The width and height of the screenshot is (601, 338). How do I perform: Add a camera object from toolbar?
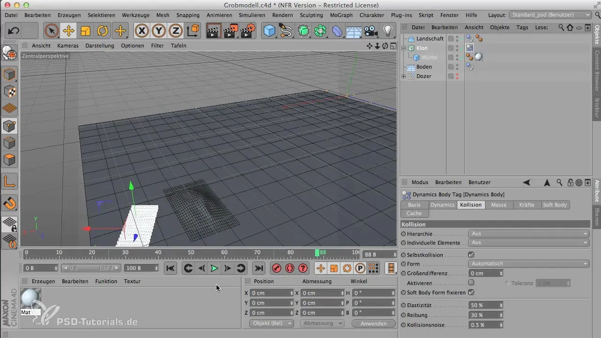[x=371, y=31]
